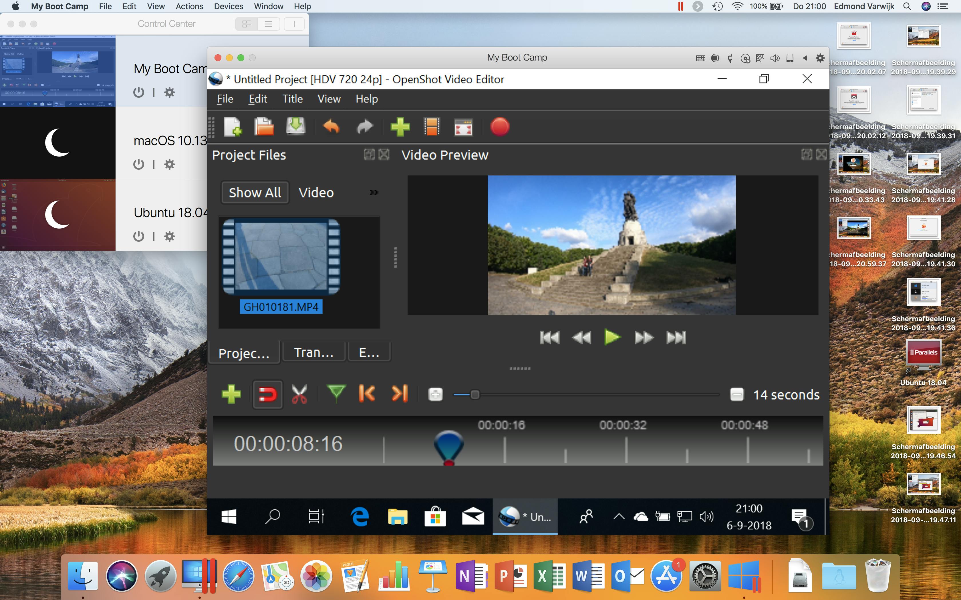Select the razor scissors tool in timeline
This screenshot has width=961, height=600.
(299, 394)
